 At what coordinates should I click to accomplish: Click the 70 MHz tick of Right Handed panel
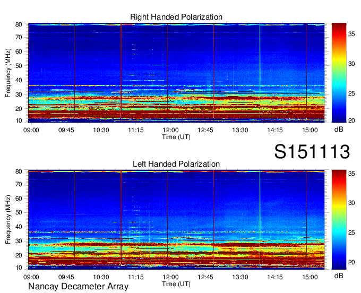[x=19, y=37]
